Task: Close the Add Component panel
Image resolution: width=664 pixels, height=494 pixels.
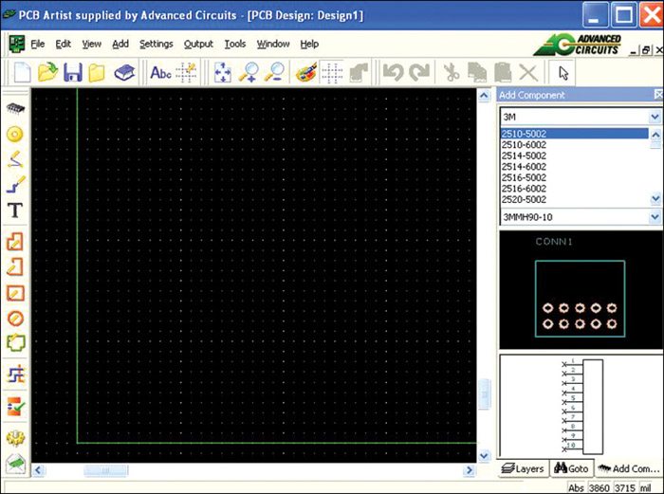Action: 657,95
